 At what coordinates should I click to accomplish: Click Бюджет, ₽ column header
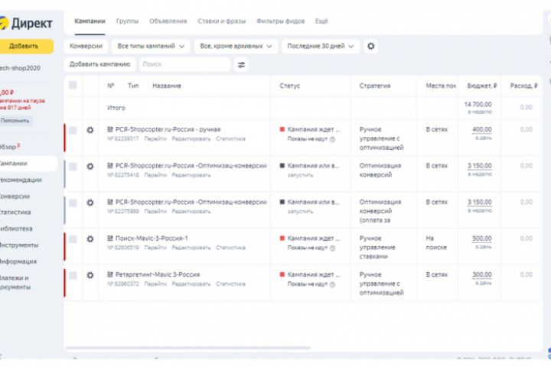point(482,86)
